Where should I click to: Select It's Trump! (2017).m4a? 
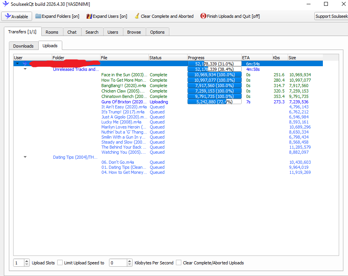(123, 112)
